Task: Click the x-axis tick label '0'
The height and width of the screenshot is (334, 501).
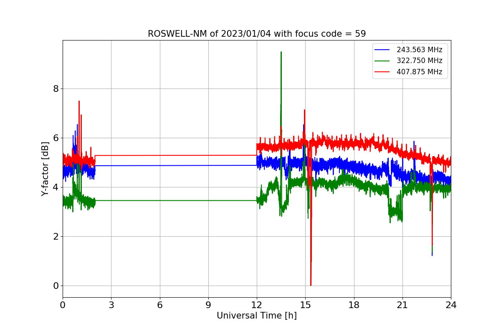Action: (x=63, y=305)
